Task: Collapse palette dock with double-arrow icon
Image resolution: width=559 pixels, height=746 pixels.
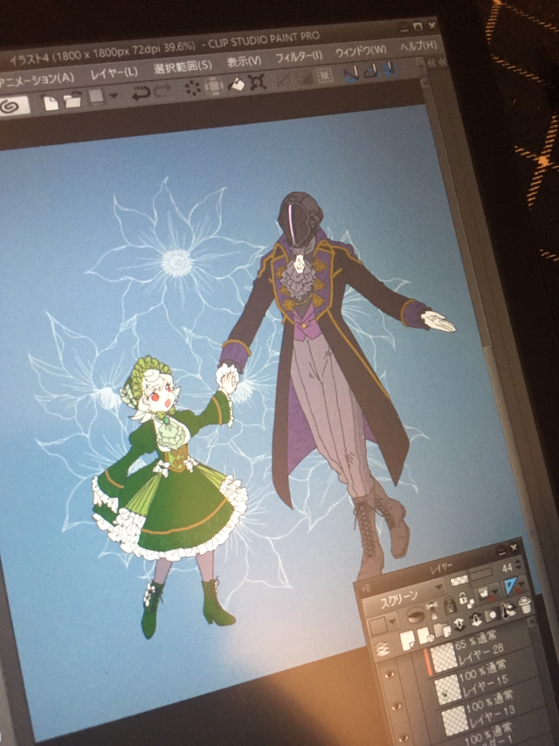Action: point(431,63)
